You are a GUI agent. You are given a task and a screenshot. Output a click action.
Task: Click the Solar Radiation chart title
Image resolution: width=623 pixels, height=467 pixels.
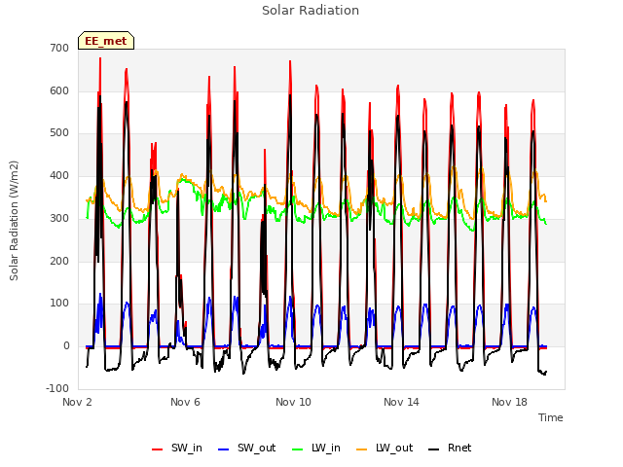point(311,11)
